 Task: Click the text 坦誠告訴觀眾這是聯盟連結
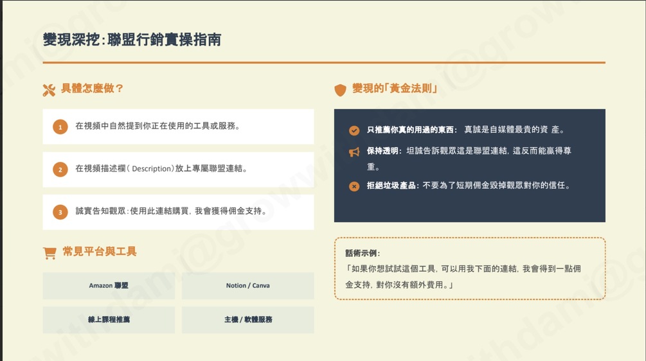[x=456, y=151]
